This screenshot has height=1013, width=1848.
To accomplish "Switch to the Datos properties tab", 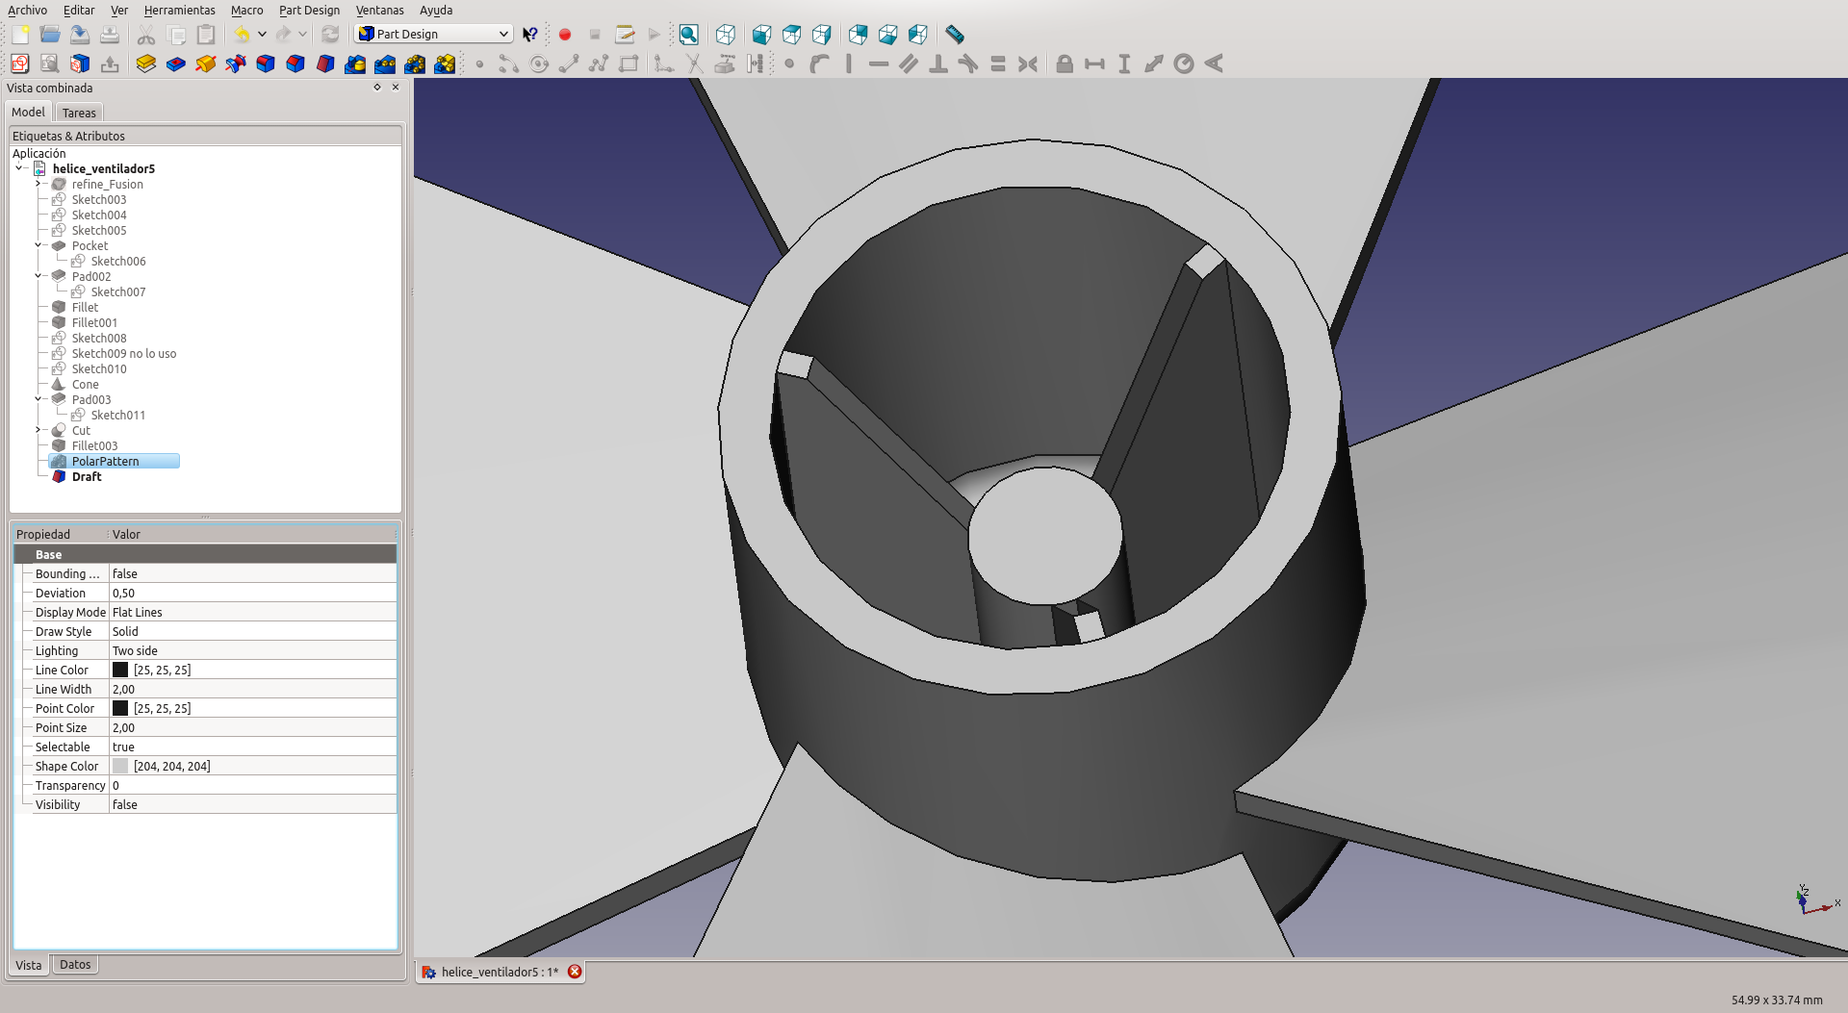I will point(75,965).
